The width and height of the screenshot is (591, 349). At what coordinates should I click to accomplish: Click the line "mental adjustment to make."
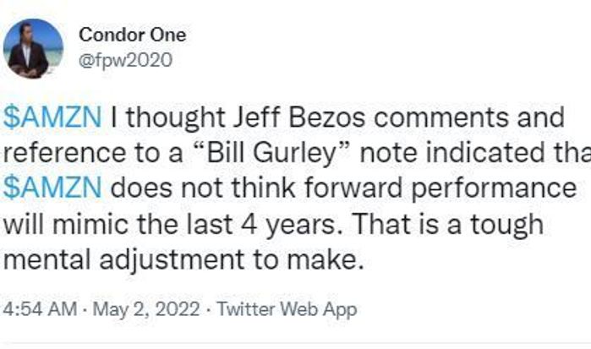183,259
